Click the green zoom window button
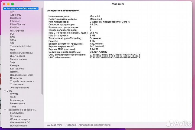 click(12, 4)
